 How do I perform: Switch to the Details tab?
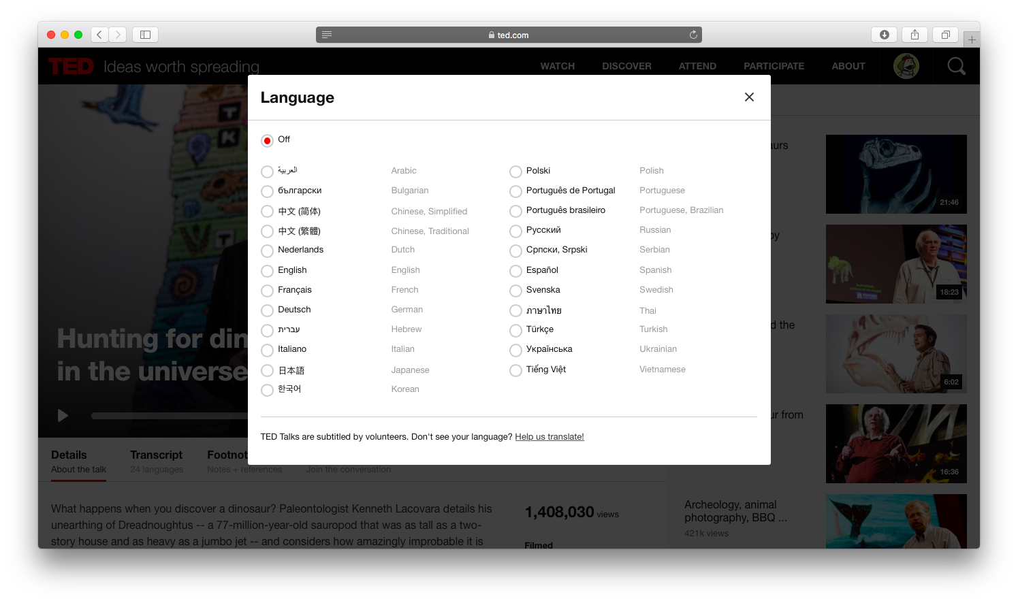[78, 461]
